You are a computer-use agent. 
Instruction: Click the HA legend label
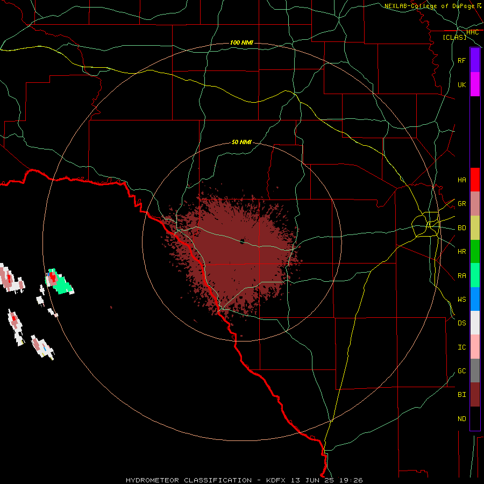(x=461, y=180)
